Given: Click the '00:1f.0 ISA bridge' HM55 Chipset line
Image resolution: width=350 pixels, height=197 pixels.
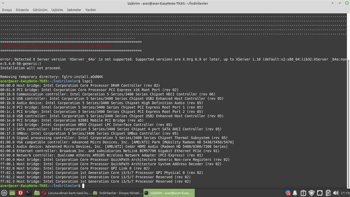Looking at the screenshot, I should click(86, 125).
